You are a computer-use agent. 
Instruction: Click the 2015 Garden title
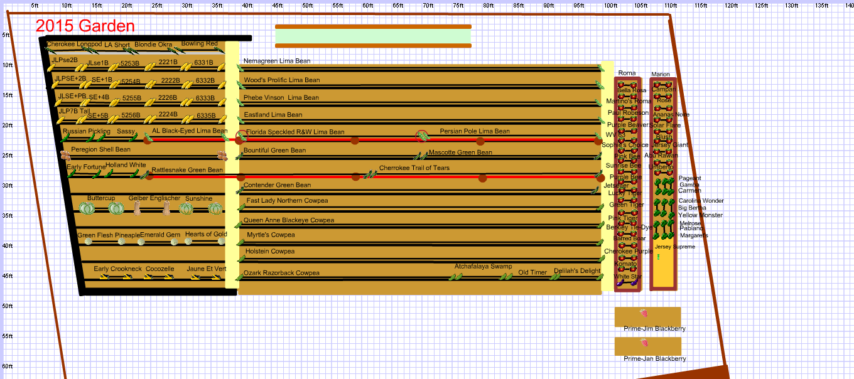(x=85, y=26)
